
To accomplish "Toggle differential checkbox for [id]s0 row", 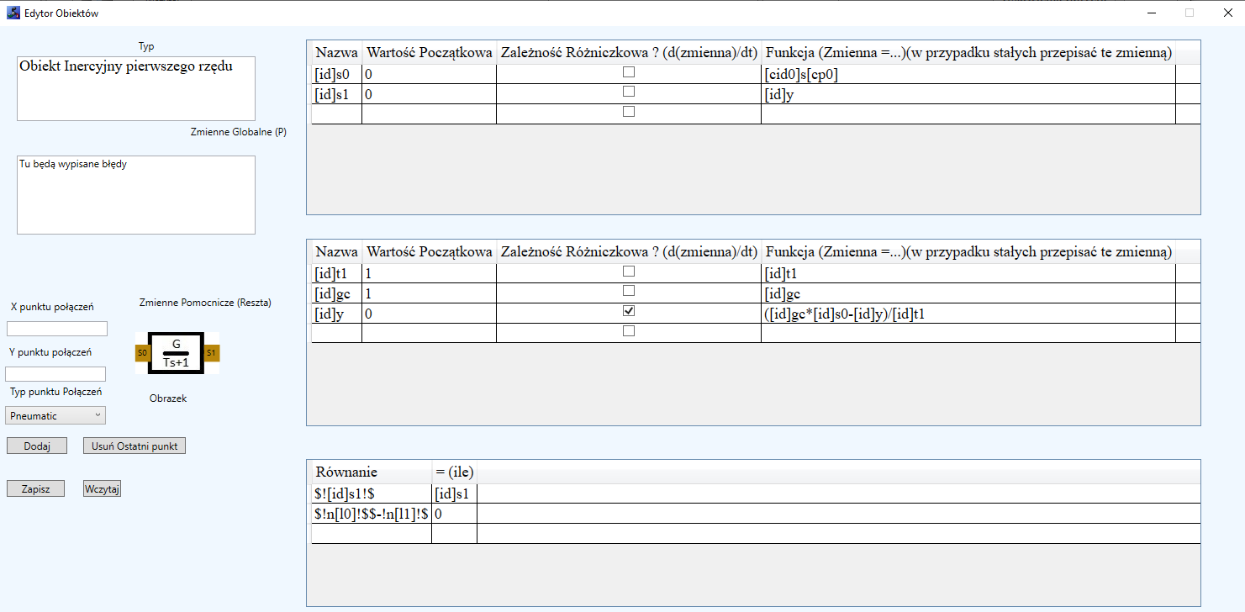I will (x=629, y=72).
